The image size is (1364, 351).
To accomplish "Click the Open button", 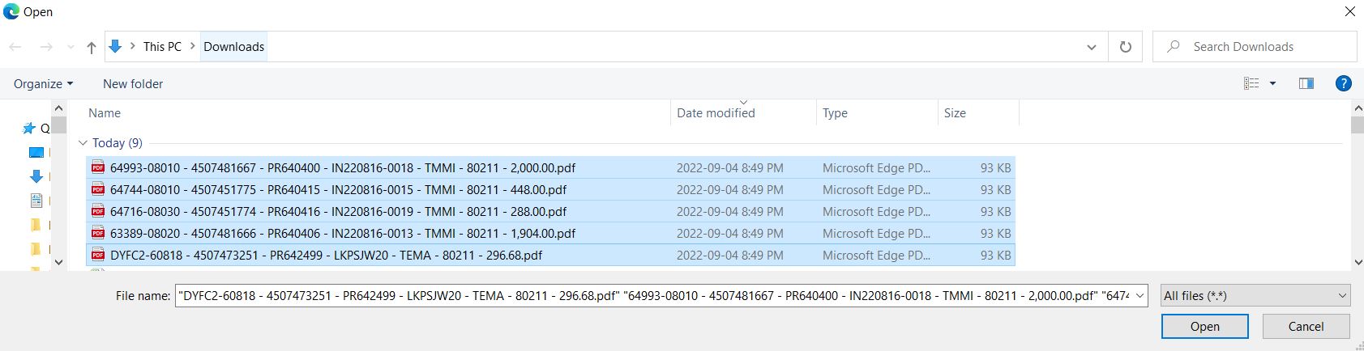I will (1204, 327).
